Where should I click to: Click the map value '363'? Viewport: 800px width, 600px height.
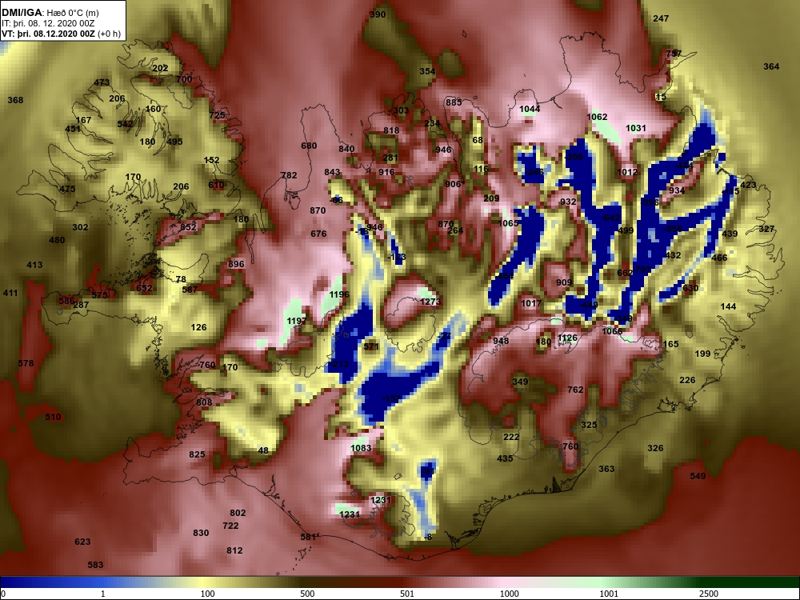(606, 469)
